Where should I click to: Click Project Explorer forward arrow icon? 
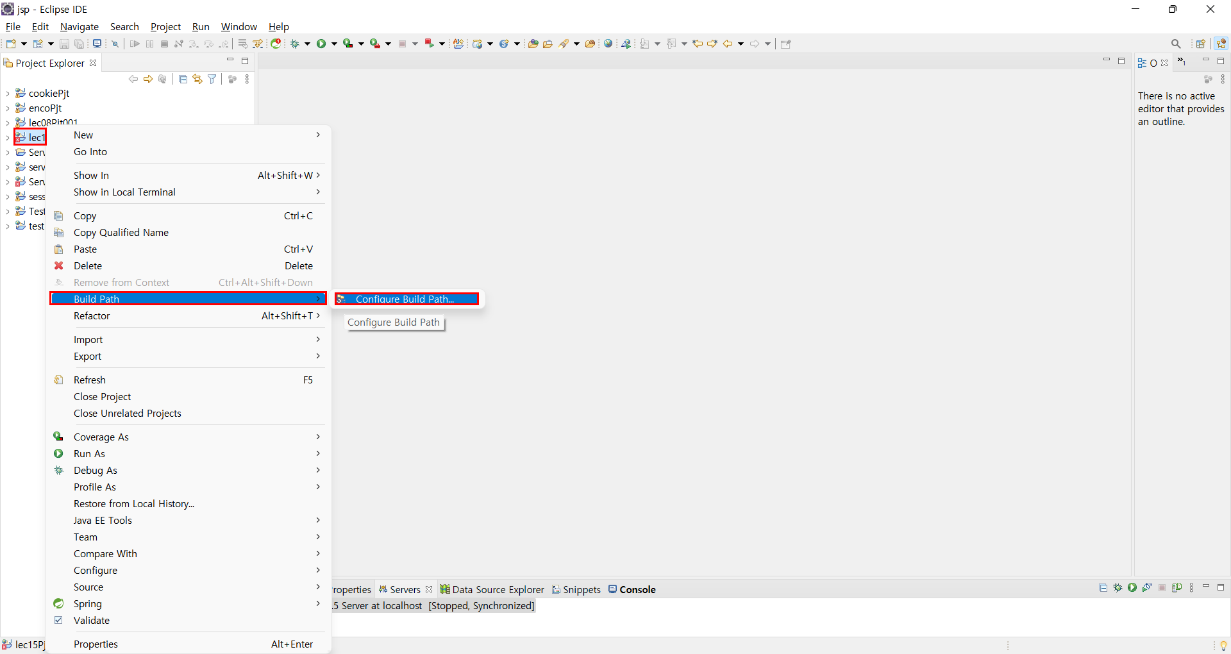[x=148, y=79]
